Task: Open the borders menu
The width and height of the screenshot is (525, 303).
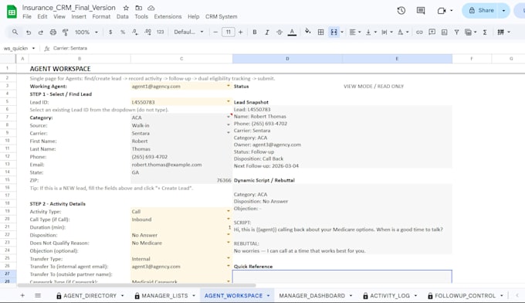Action: pos(320,32)
